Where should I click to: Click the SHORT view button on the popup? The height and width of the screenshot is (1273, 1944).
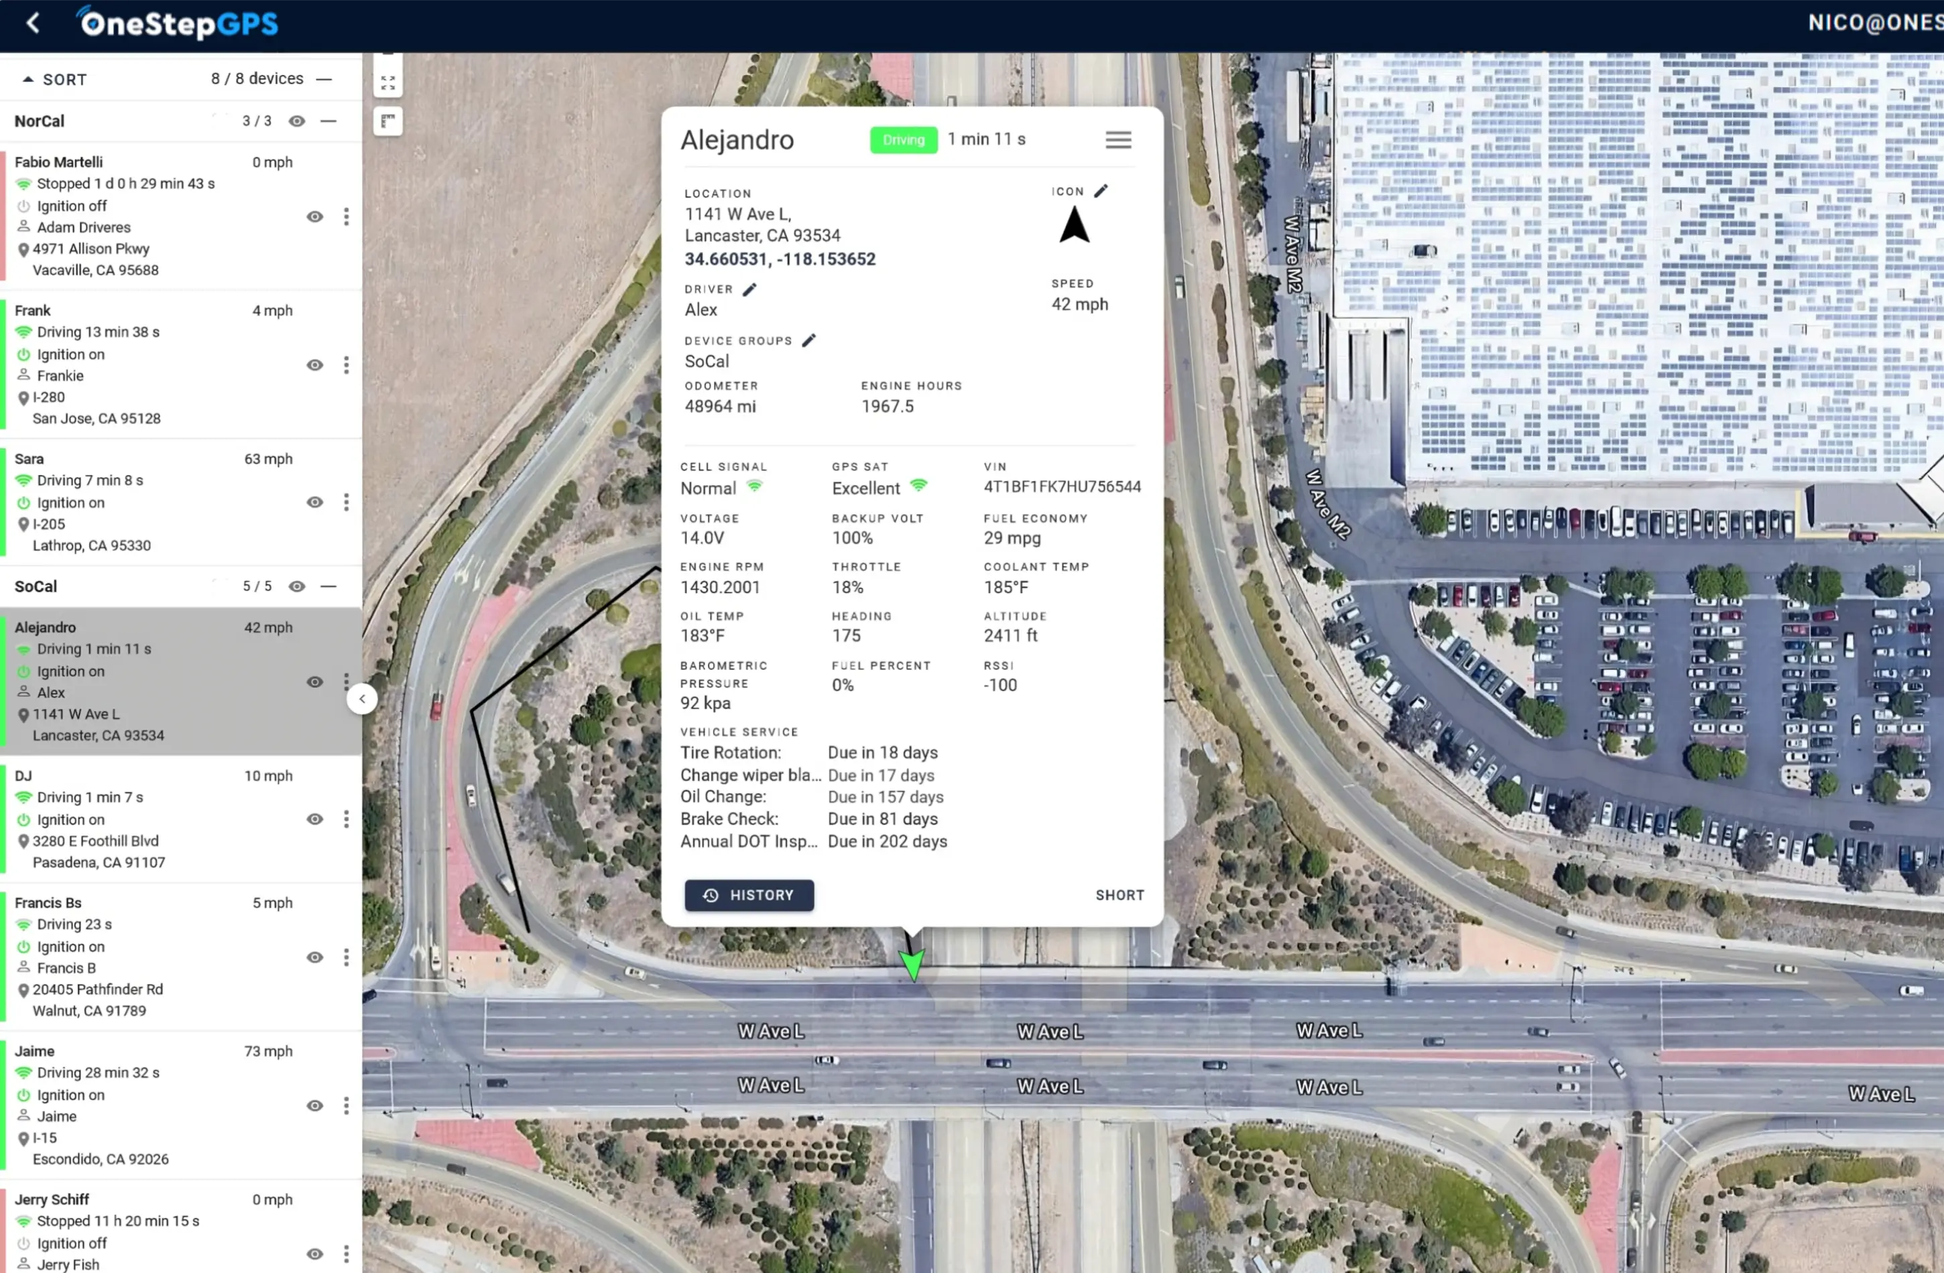[1119, 895]
